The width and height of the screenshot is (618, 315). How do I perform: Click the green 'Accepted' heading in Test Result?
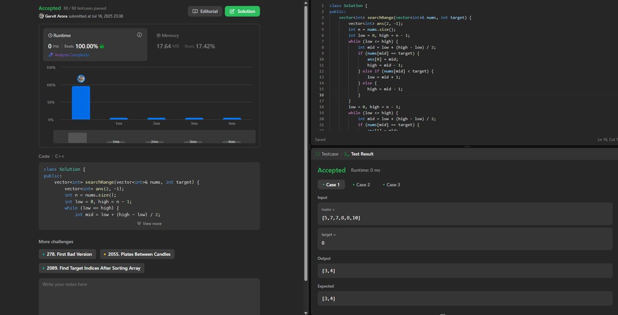[x=332, y=170]
